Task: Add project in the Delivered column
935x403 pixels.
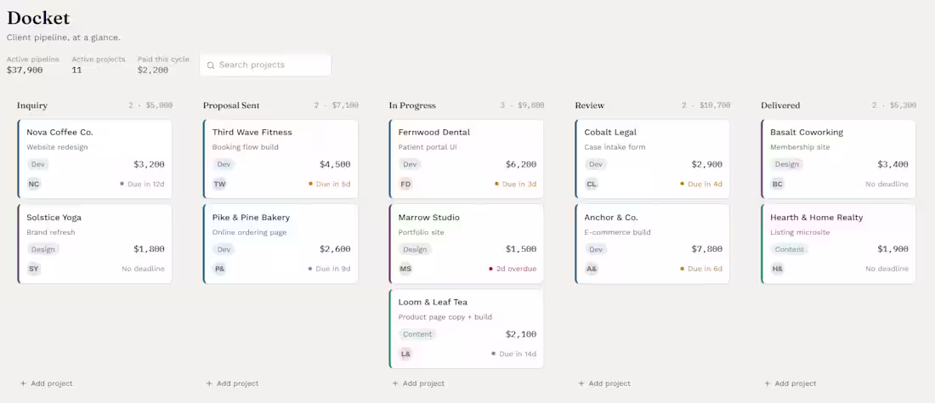Action: pos(790,383)
